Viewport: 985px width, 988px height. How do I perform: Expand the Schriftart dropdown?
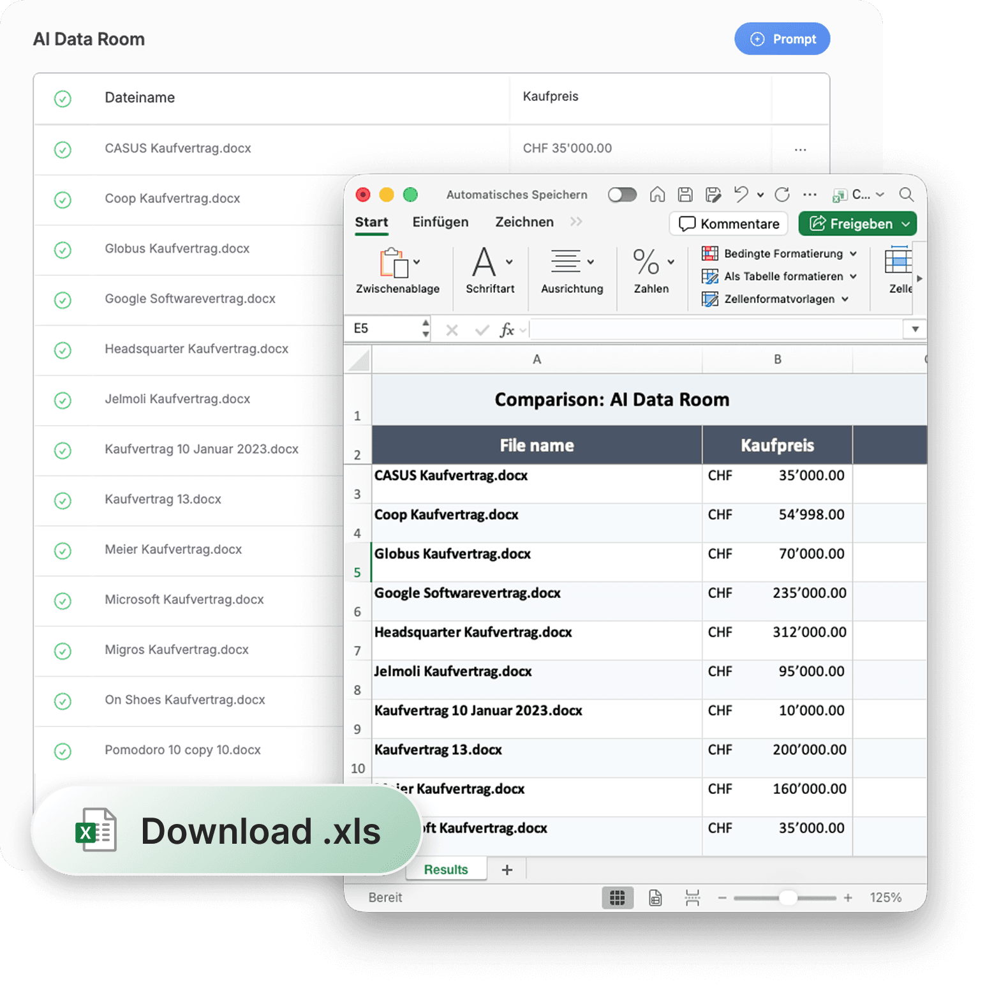[508, 262]
